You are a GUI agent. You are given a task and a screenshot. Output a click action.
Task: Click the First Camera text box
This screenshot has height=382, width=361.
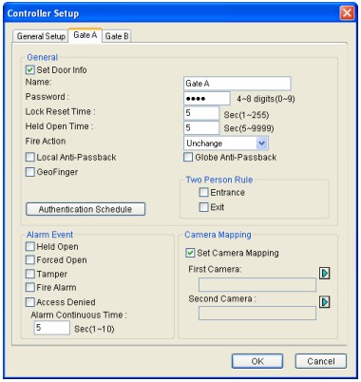[257, 285]
